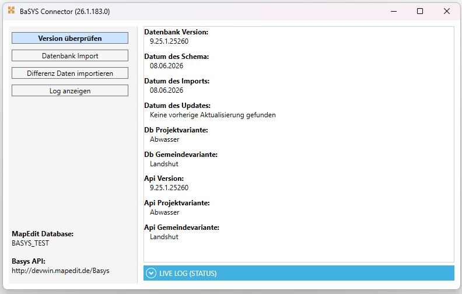Close the BaSYS Connector window

point(447,11)
